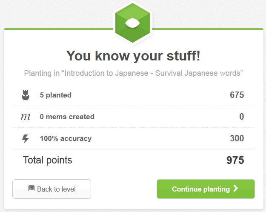266x212 pixels.
Task: Go back via Back to level button
Action: pyautogui.click(x=51, y=189)
